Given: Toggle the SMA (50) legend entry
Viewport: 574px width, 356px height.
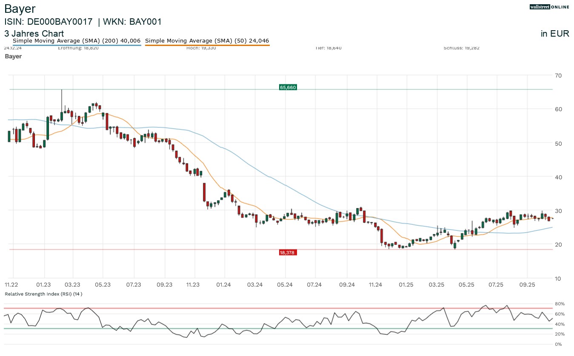Looking at the screenshot, I should coord(207,41).
